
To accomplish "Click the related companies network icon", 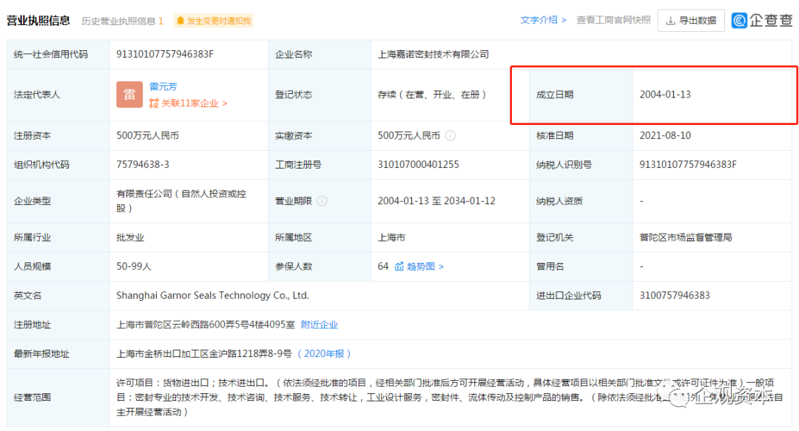I will (154, 103).
